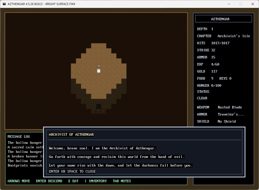Click the HUNGER 0/100 stat line
259x190 pixels.
pos(209,85)
